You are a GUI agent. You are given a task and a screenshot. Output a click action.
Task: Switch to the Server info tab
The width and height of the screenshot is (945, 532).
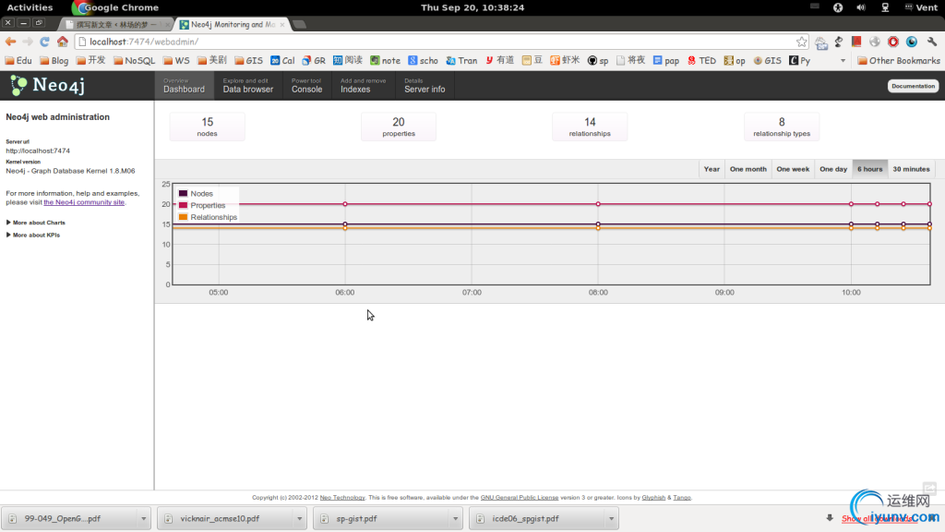425,86
